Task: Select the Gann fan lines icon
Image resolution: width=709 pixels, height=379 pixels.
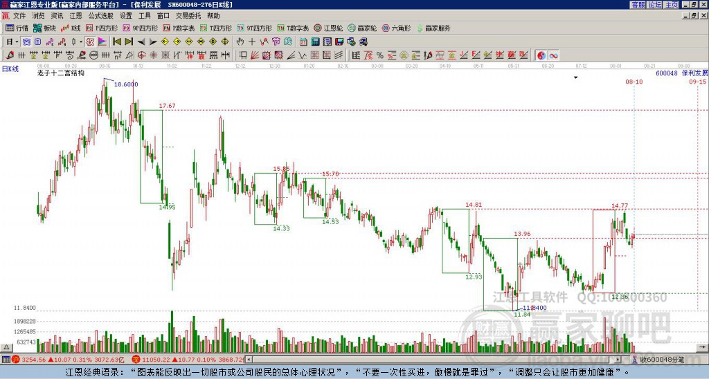Action: (255, 55)
